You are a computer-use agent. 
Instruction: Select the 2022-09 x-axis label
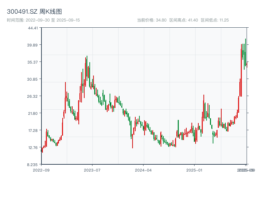point(41,169)
